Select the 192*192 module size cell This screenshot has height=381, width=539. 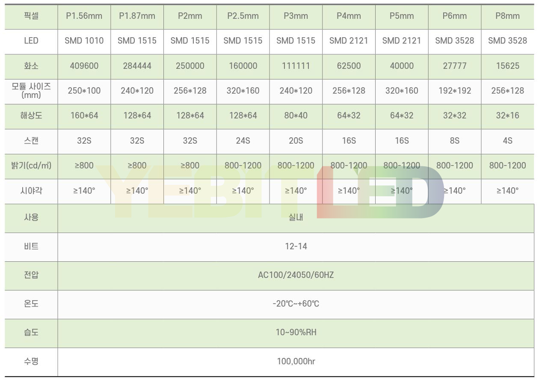(x=454, y=91)
